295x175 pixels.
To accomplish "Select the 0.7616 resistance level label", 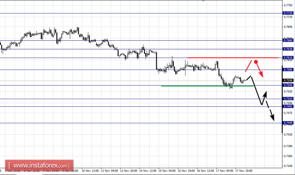I will (288, 58).
